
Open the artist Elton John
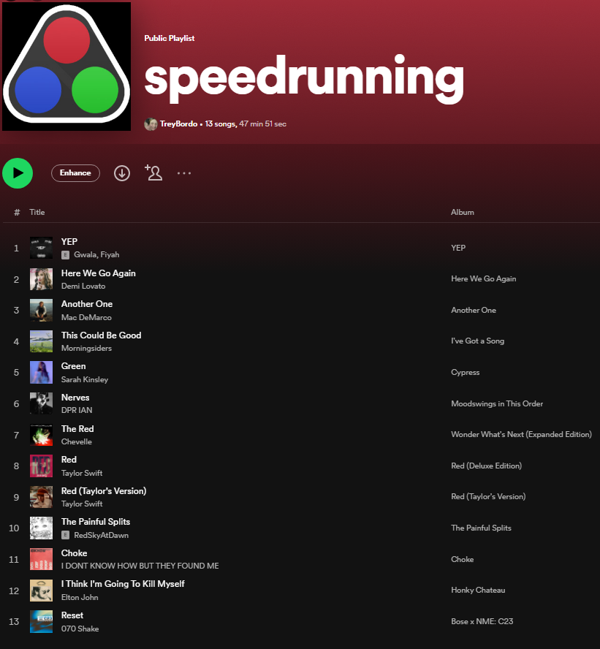pos(80,597)
